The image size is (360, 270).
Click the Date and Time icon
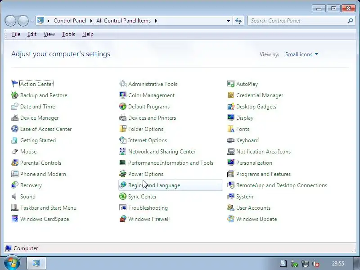coord(15,106)
